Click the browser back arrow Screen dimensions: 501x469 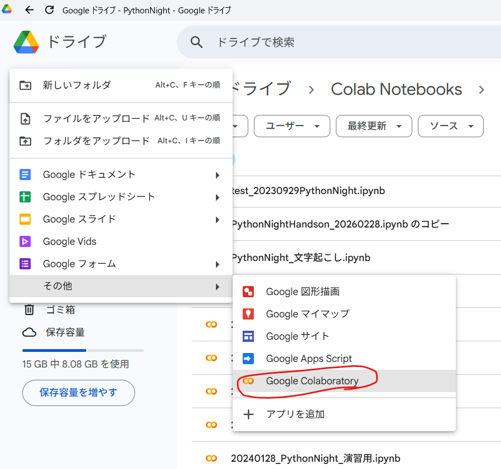point(29,10)
